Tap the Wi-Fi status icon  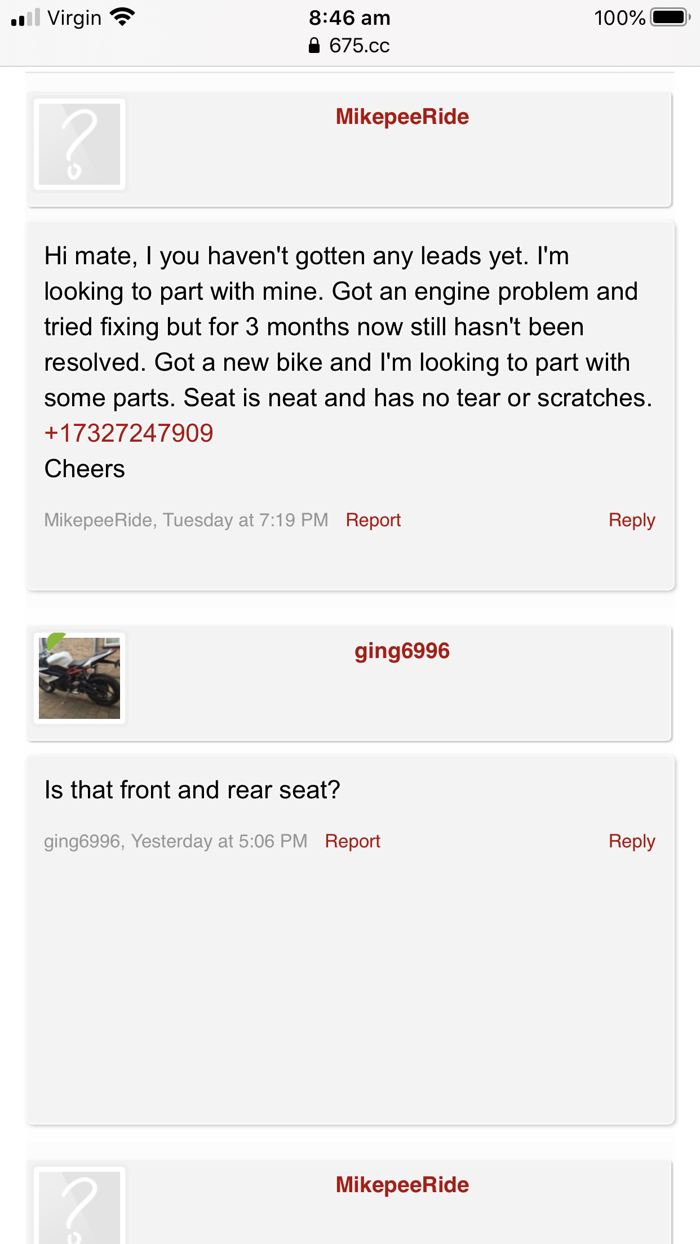(122, 17)
